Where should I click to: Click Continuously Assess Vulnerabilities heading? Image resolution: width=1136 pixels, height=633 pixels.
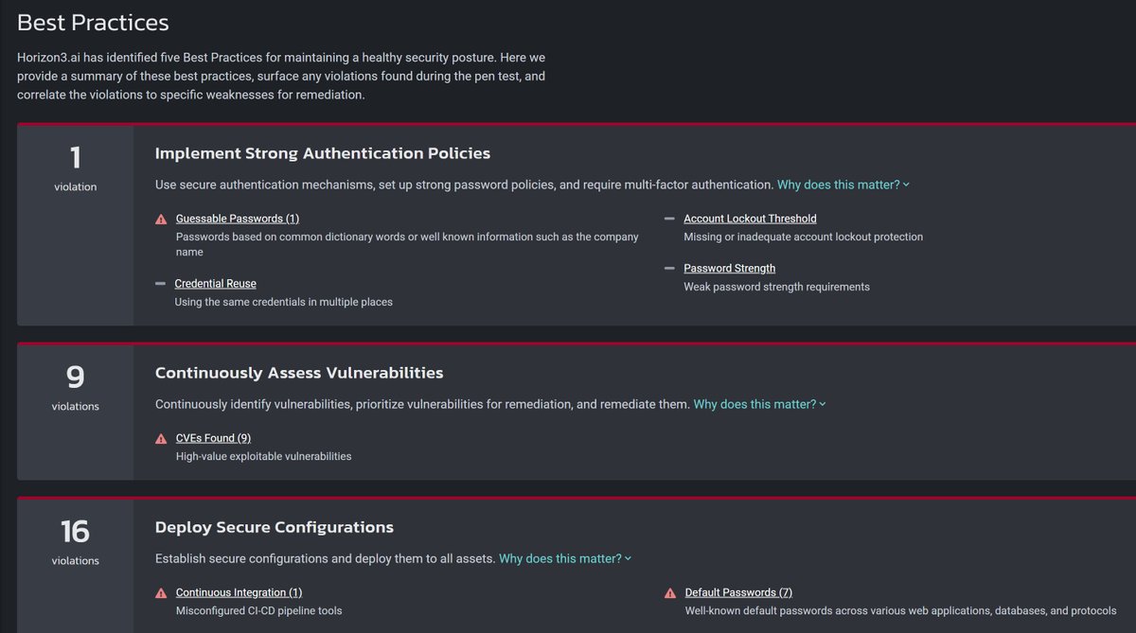[299, 373]
